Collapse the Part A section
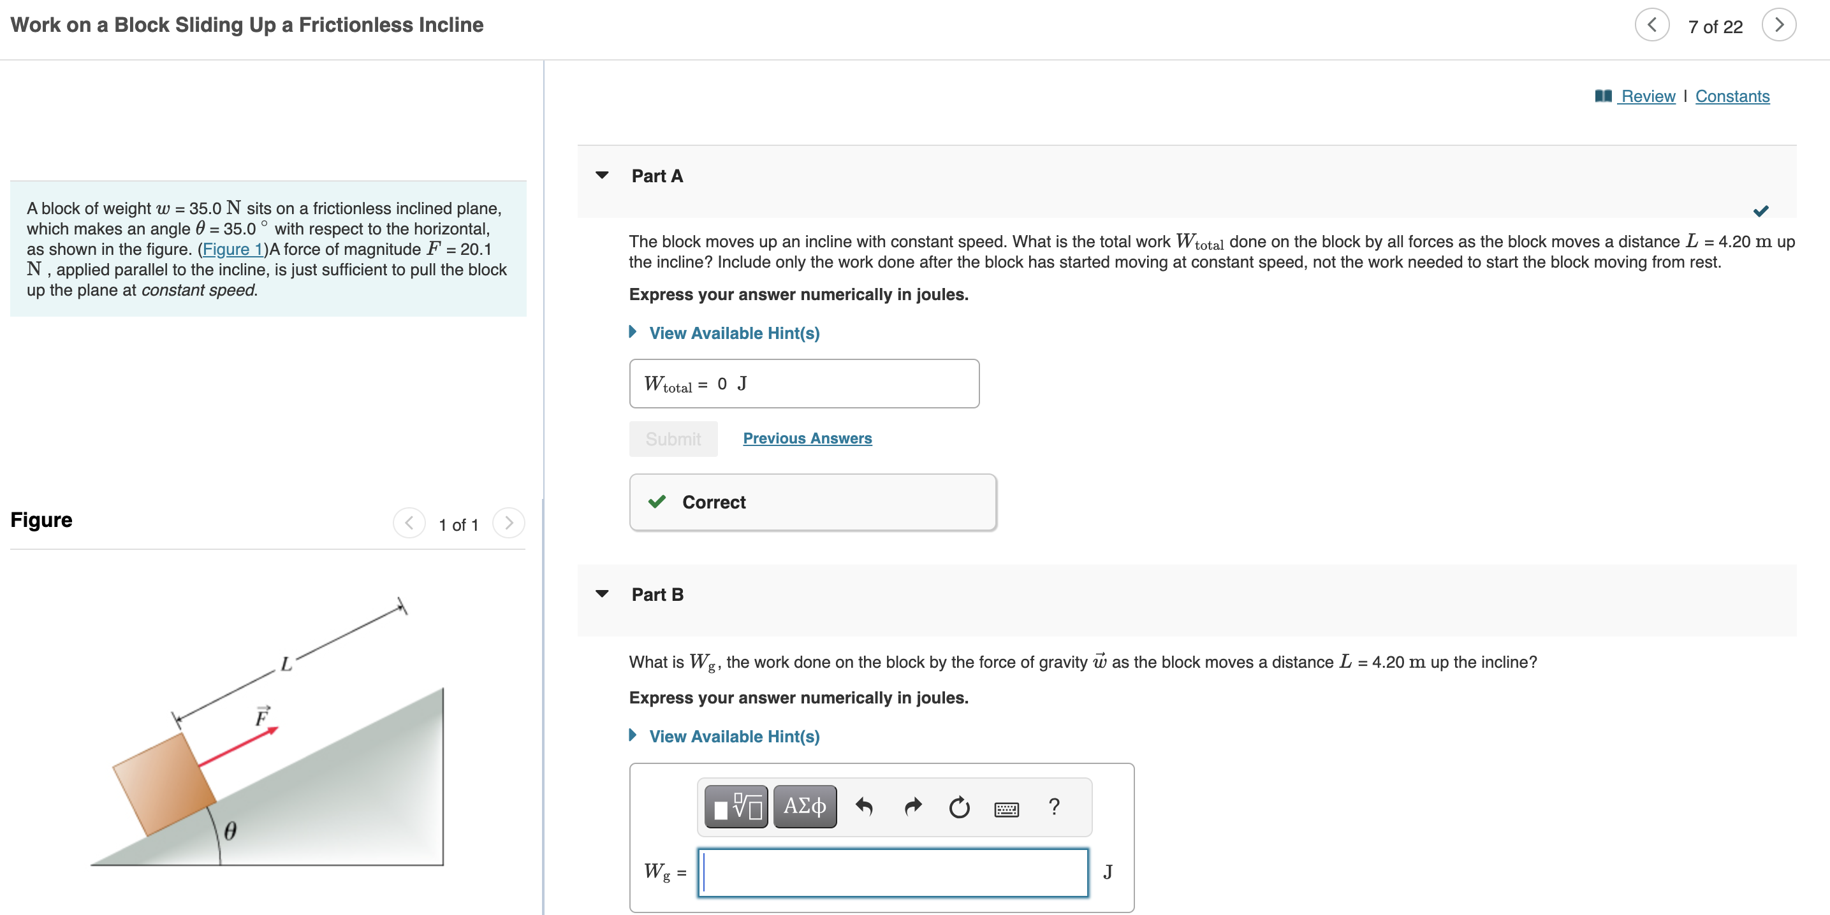This screenshot has width=1830, height=915. (603, 175)
